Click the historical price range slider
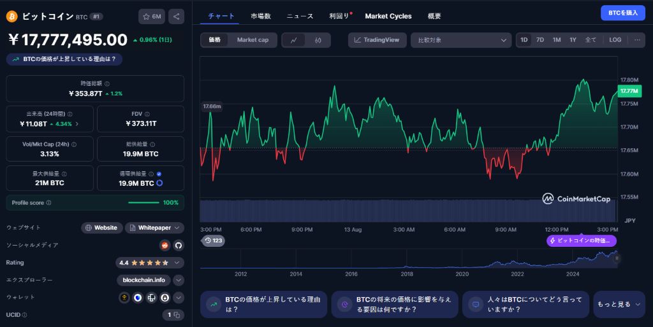This screenshot has width=653, height=327. coord(408,259)
